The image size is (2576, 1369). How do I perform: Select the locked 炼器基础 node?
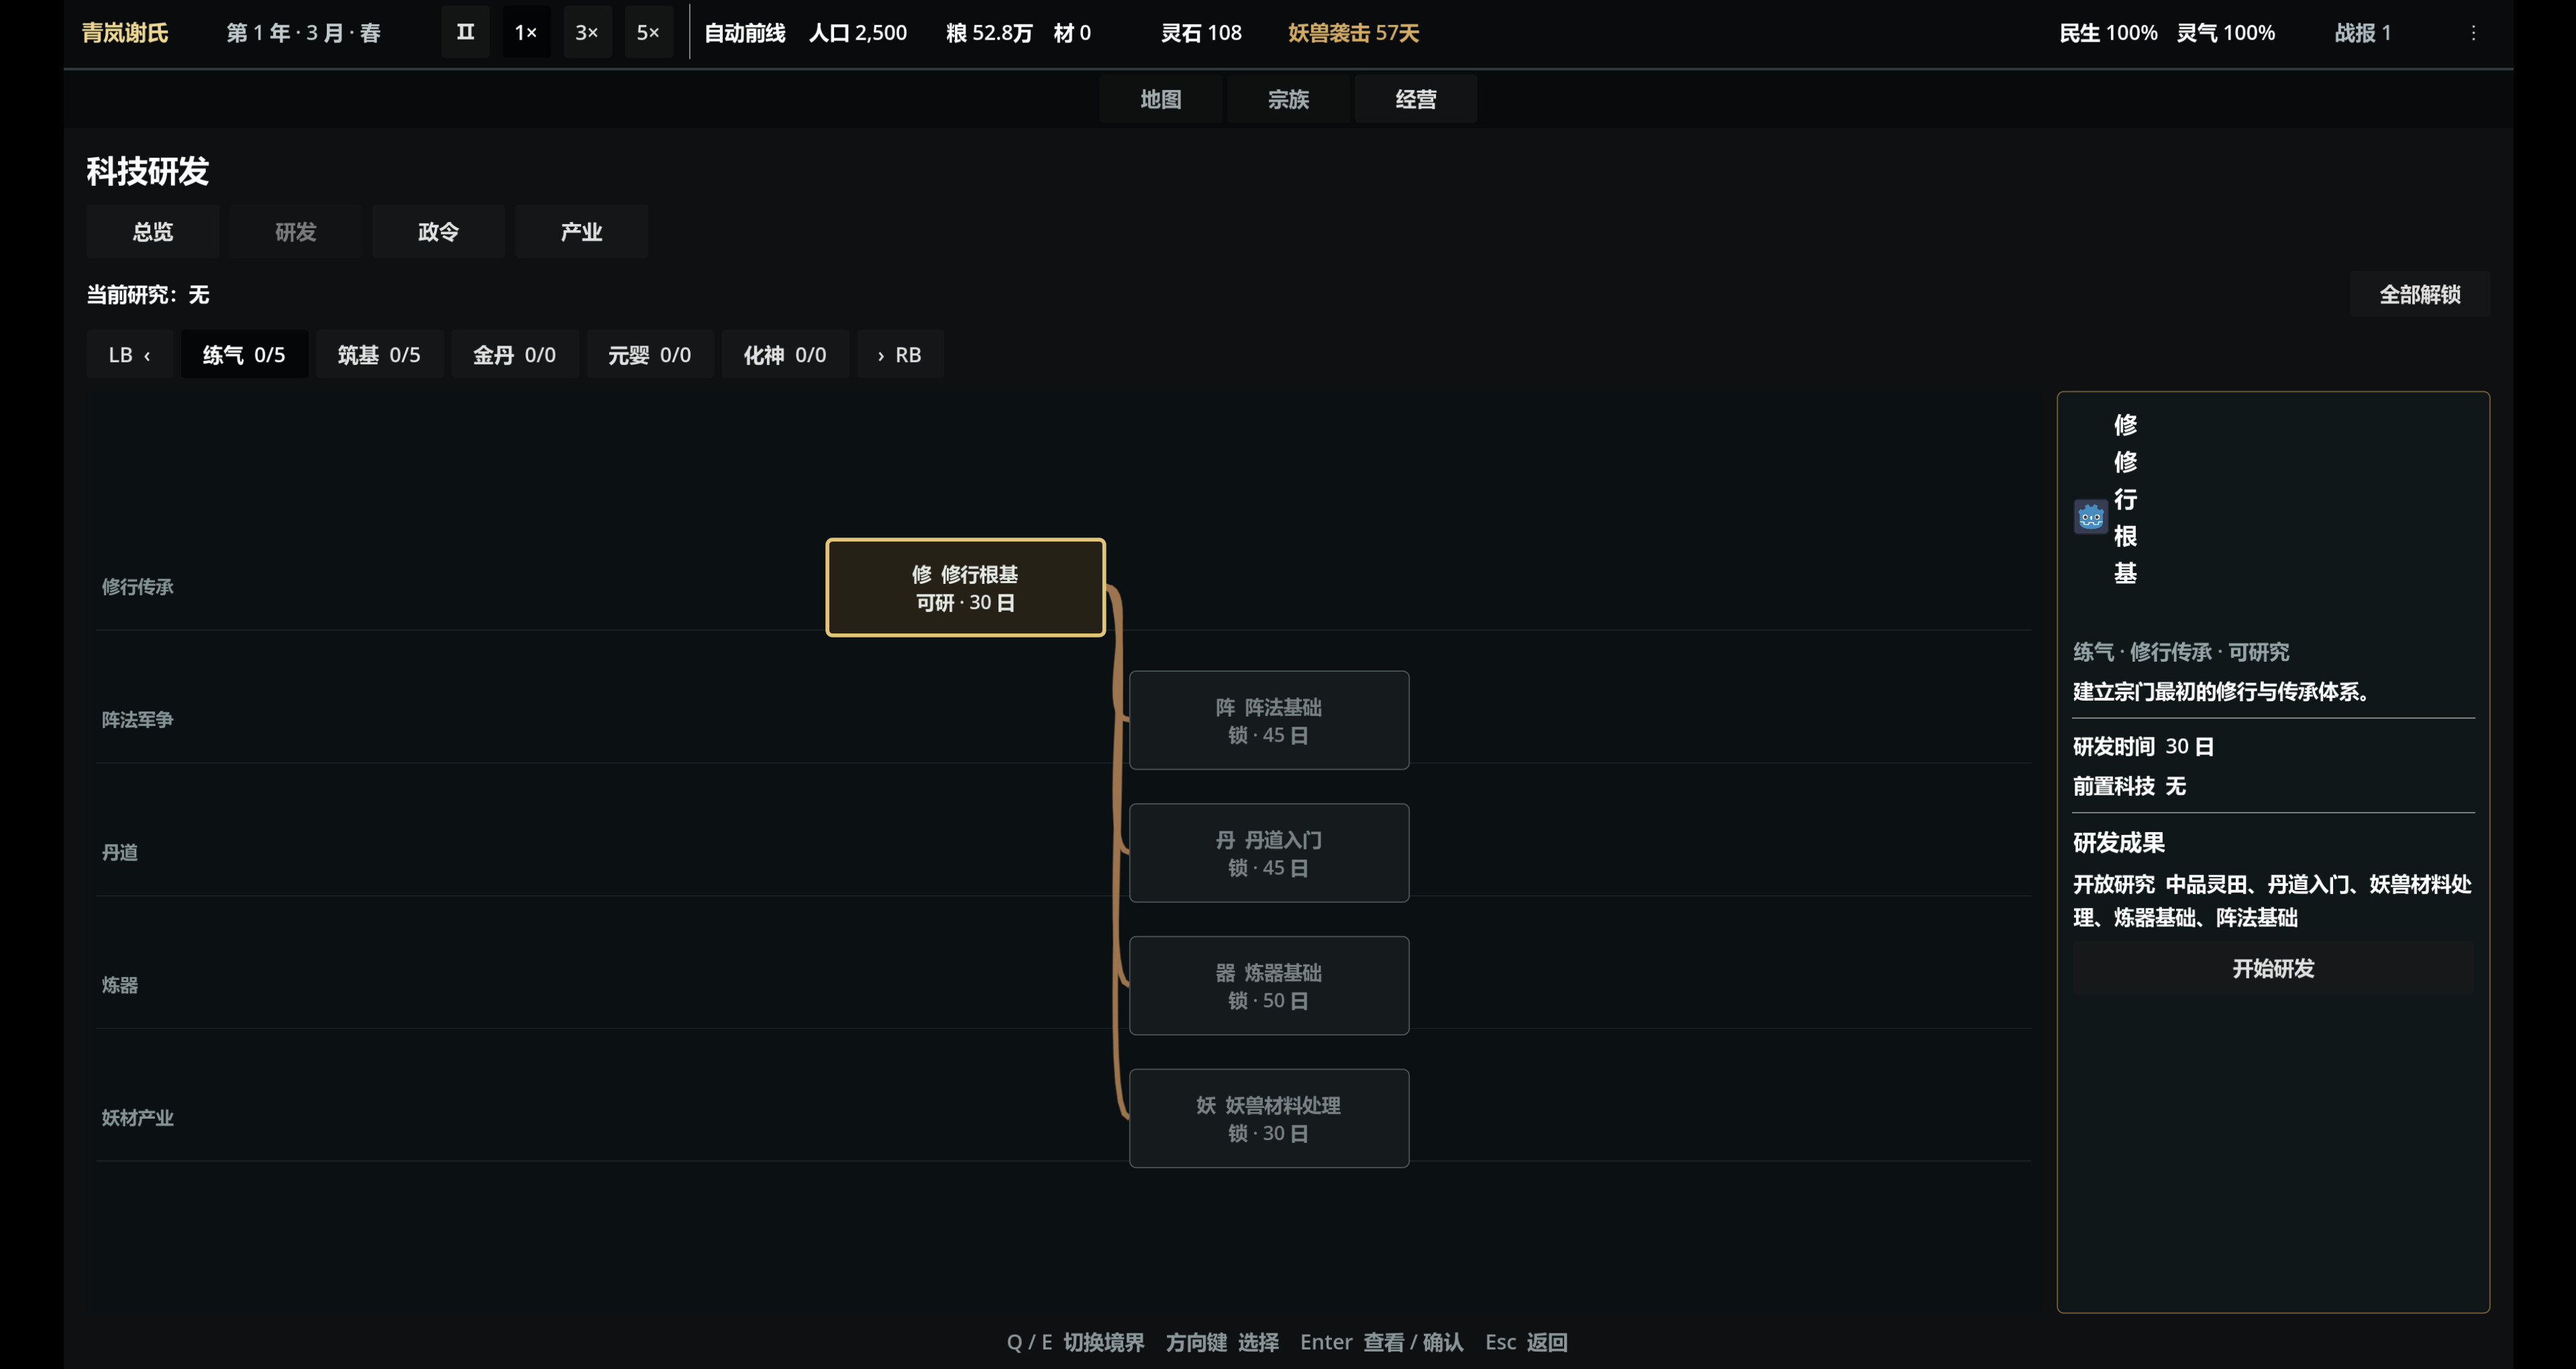[x=1269, y=986]
